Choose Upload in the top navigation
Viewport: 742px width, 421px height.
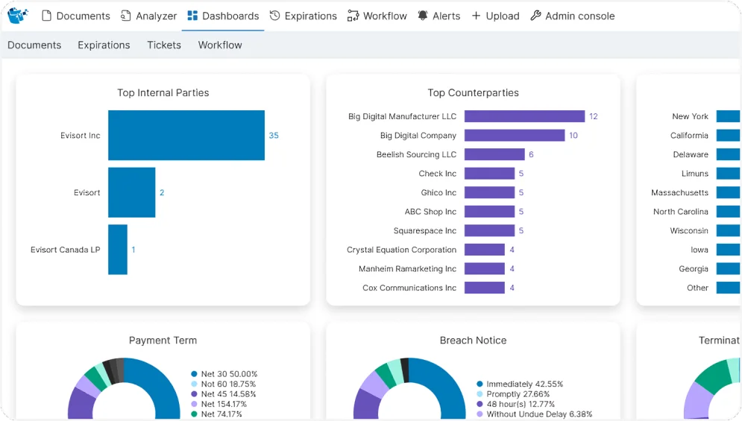pyautogui.click(x=495, y=16)
